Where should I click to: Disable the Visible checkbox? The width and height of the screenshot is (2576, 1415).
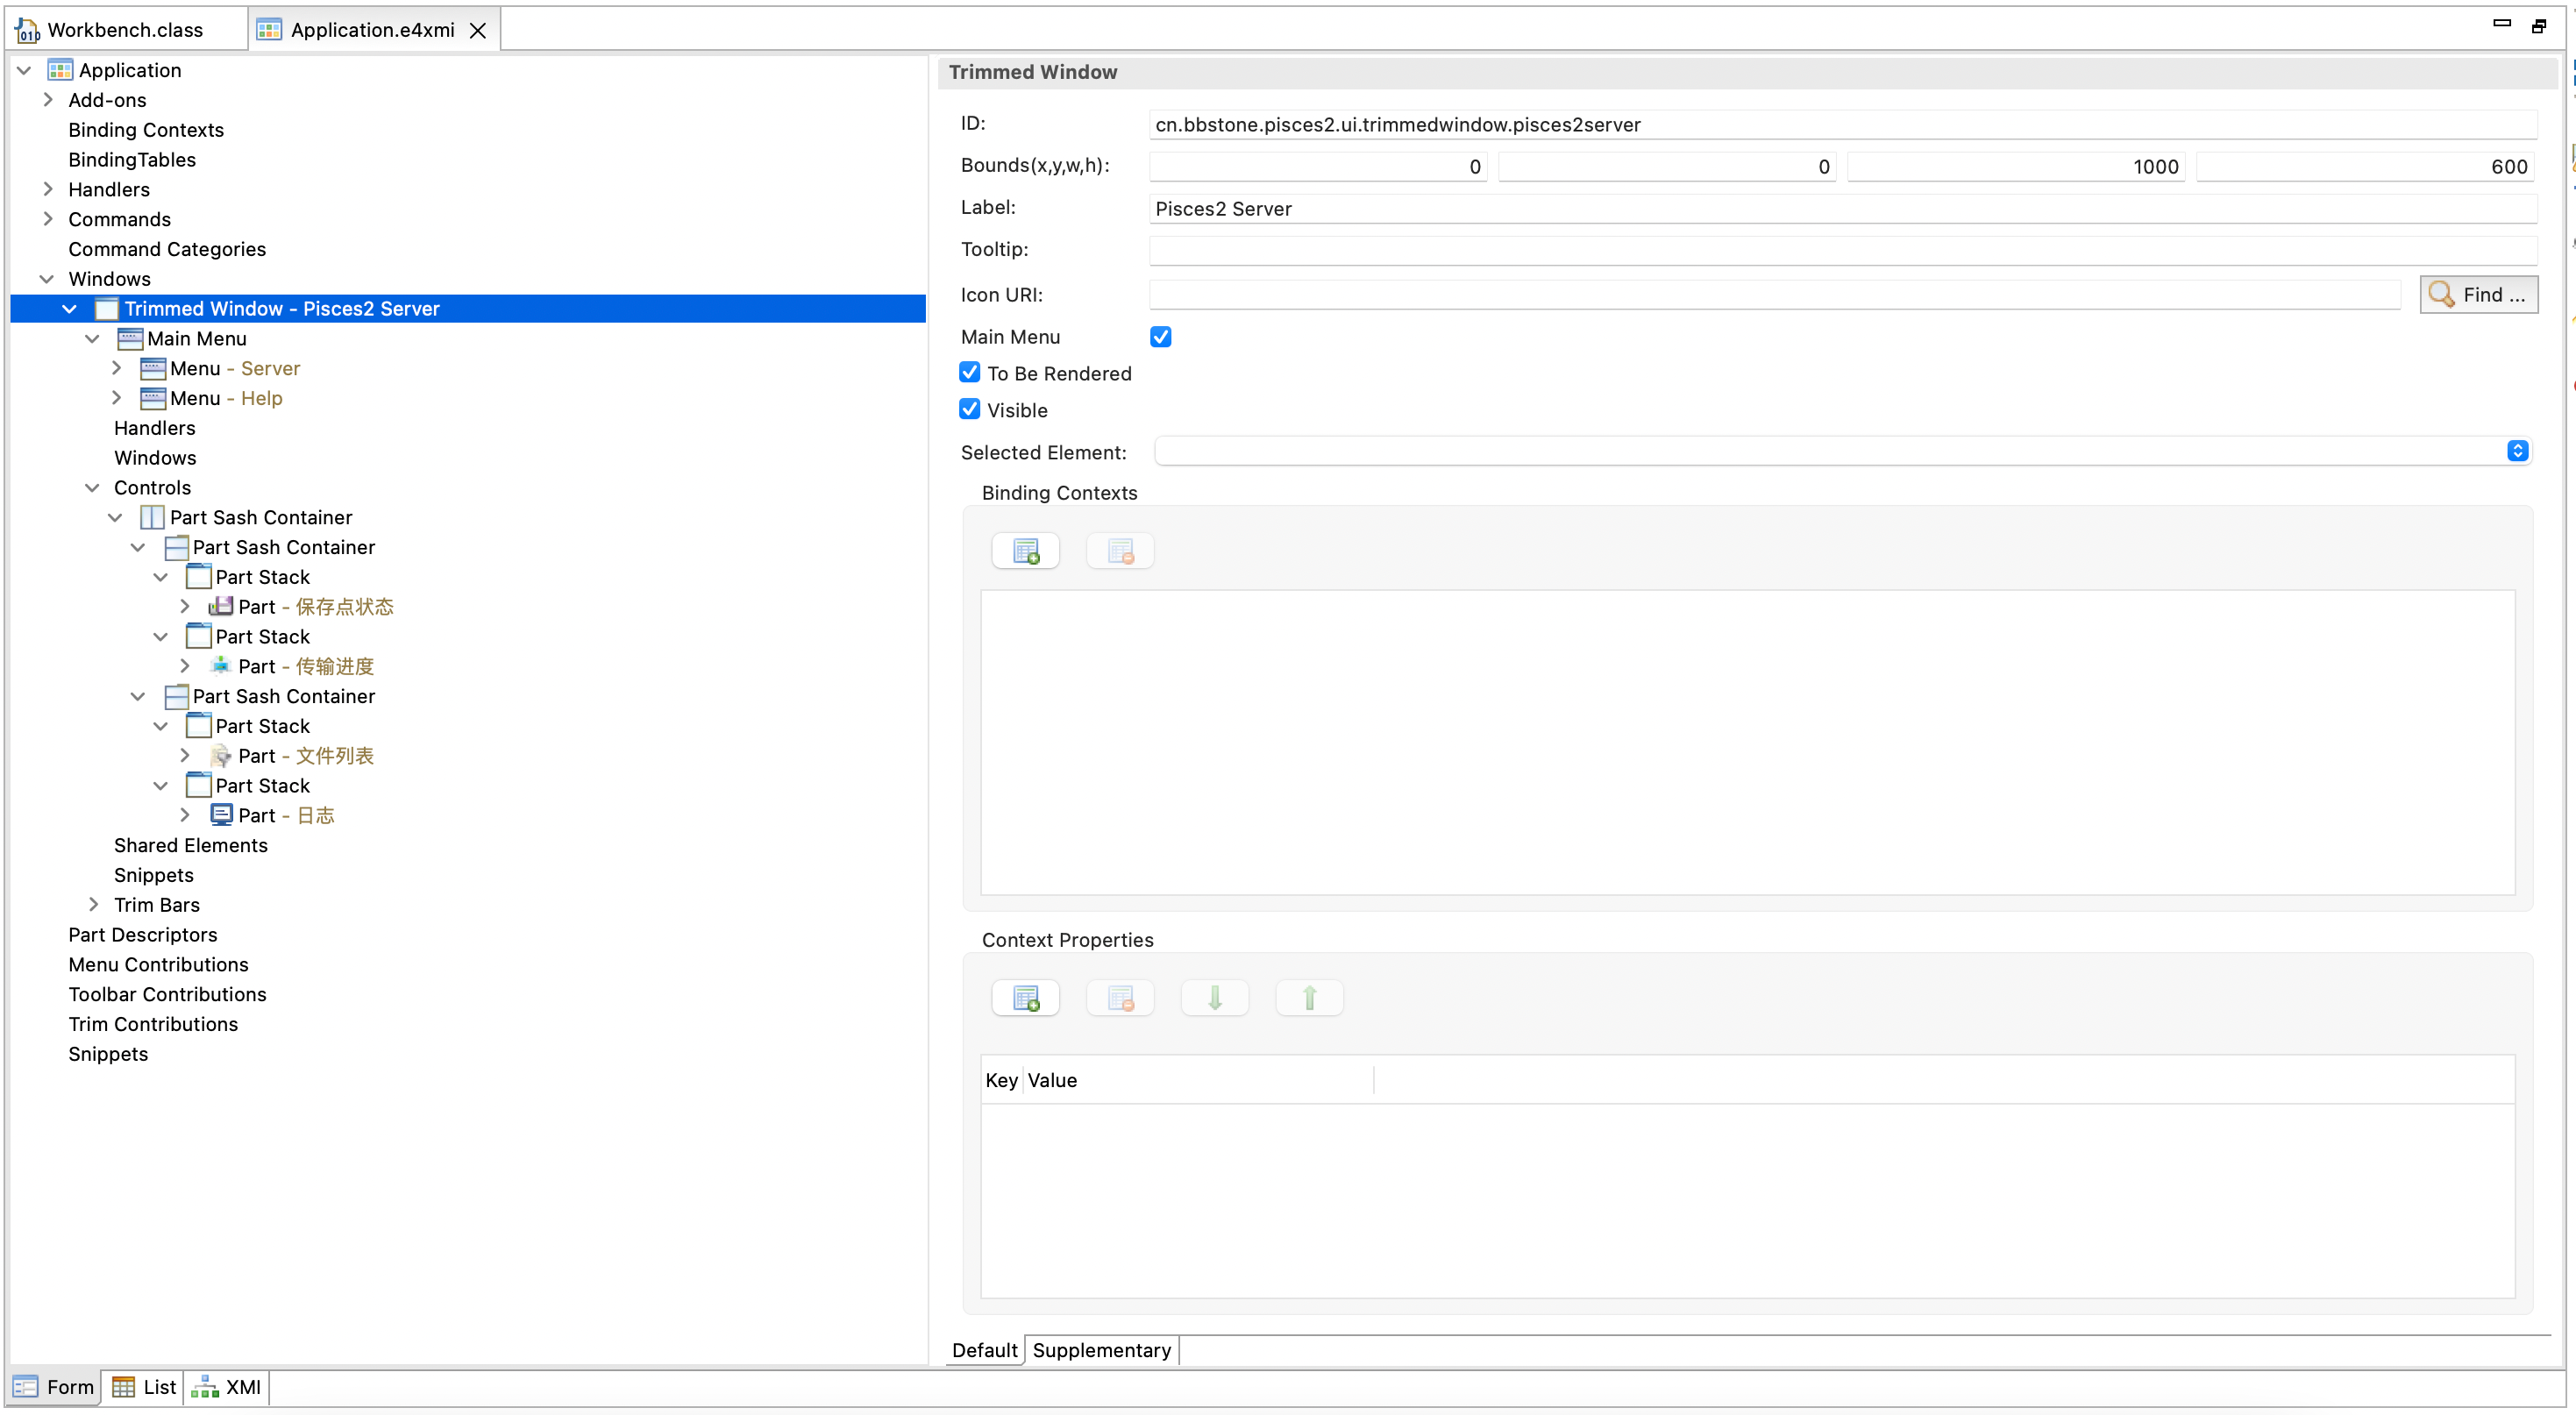pyautogui.click(x=969, y=410)
